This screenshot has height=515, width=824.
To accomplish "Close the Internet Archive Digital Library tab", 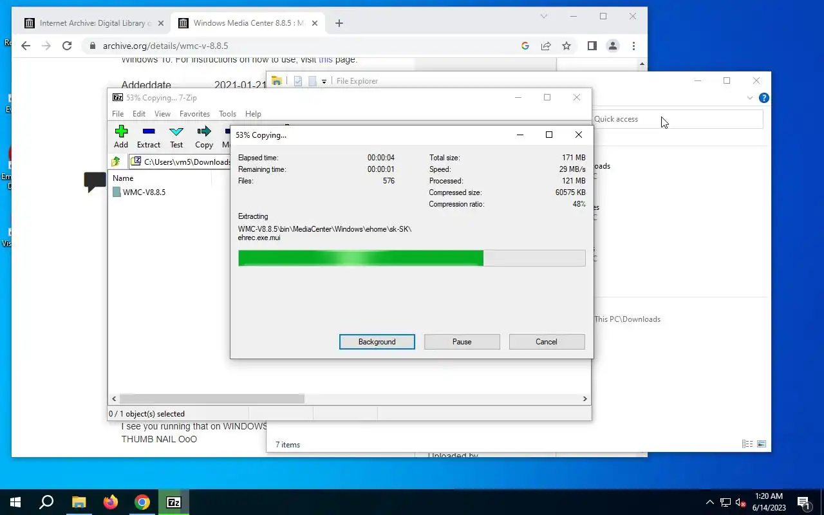I will click(161, 23).
